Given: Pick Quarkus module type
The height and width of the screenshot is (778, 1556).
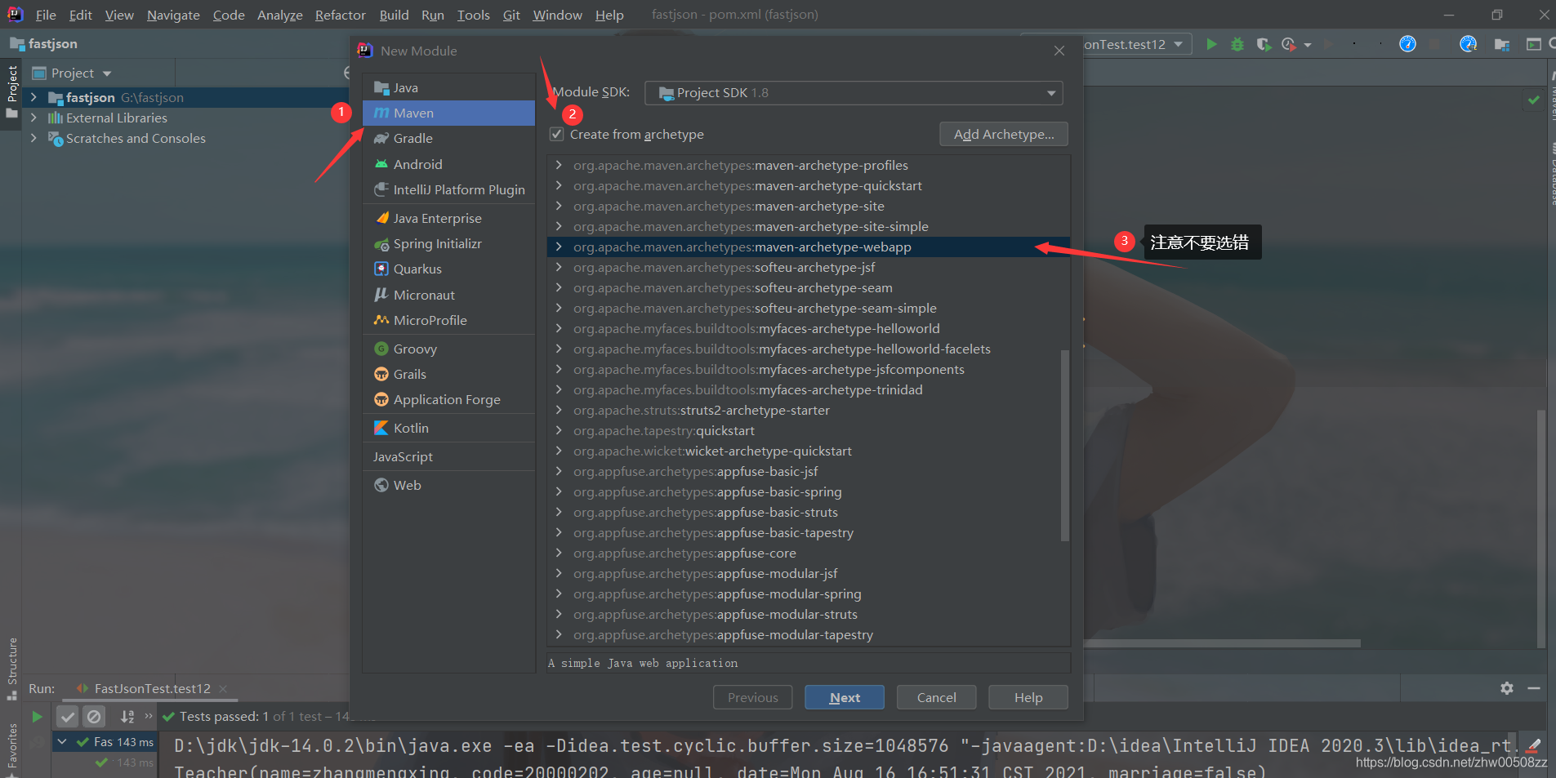Looking at the screenshot, I should click(x=448, y=269).
